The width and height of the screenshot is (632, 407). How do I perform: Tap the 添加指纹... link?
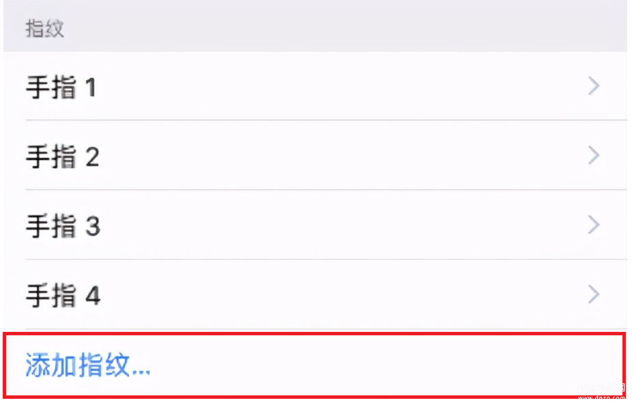[x=88, y=365]
